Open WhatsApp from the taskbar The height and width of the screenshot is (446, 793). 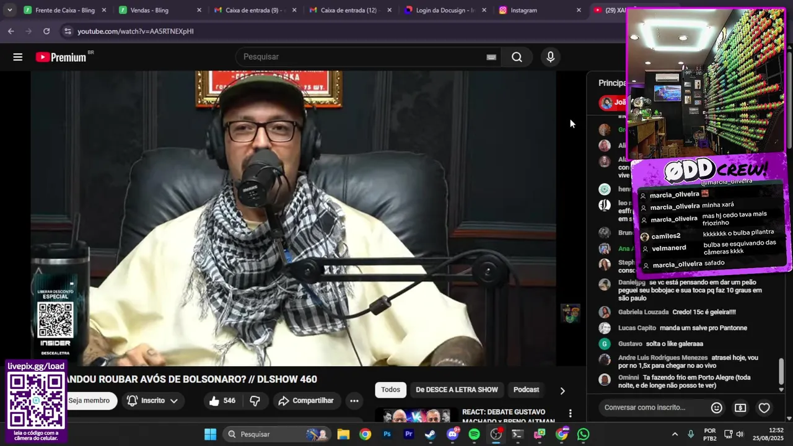(583, 434)
